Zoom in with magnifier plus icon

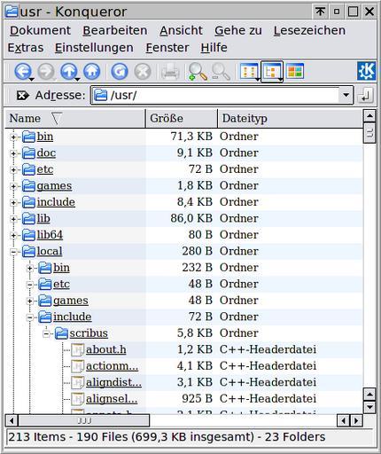(x=198, y=72)
